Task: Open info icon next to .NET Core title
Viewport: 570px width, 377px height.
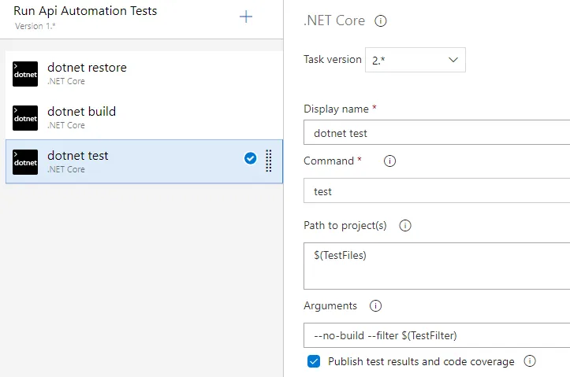Action: click(x=381, y=21)
